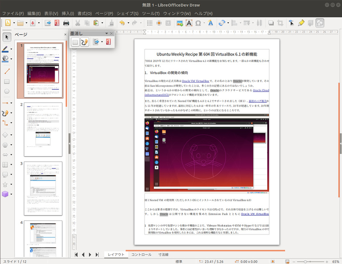Follow the Oracle VM VirtualBox link in the first paragraph
Screen dimensions: 342x264
(x=195, y=81)
